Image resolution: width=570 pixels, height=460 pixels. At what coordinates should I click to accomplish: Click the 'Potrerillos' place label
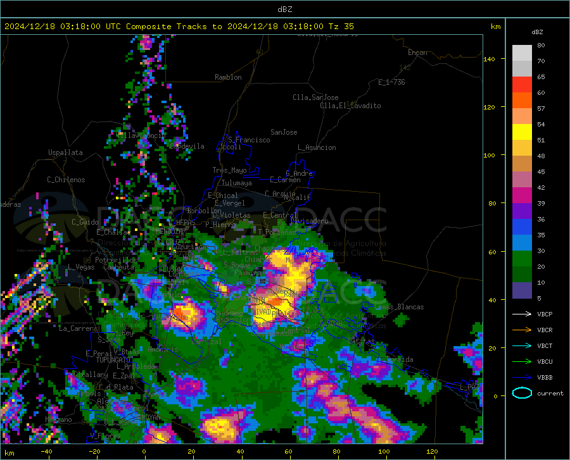[116, 260]
